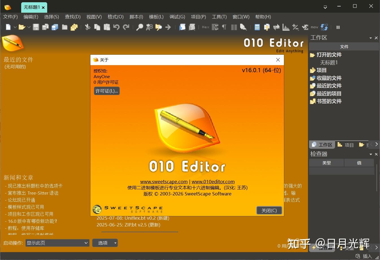
Task: Toggle whitespace paragraph mark display
Action: (x=224, y=27)
